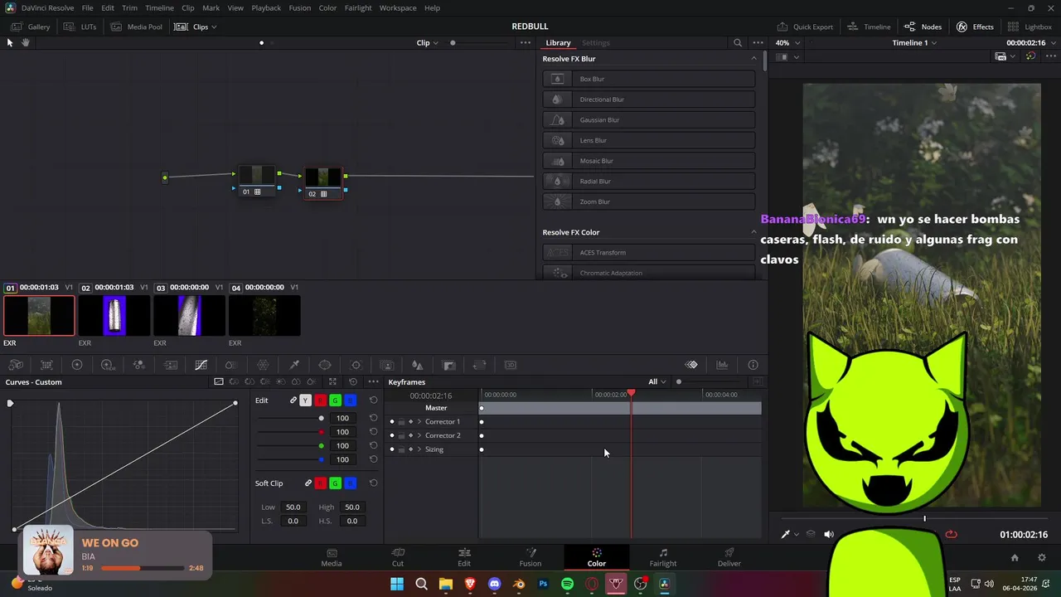Expand Corrector 1 keyframe track

tap(419, 422)
